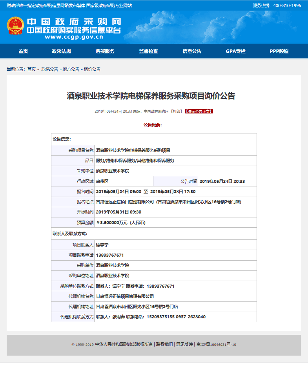
Task: Open the 信息公告 navigation item
Action: click(192, 51)
